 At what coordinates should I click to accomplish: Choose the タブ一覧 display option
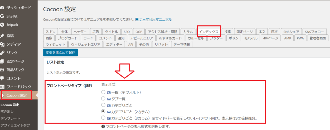coord(103,99)
